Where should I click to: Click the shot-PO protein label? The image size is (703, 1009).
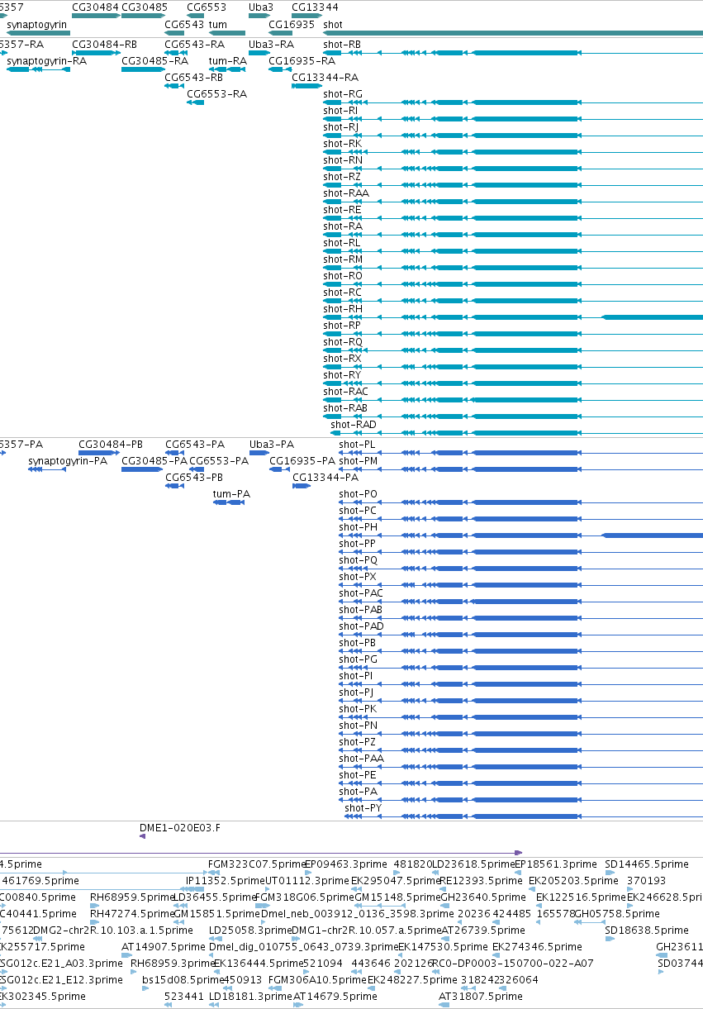[x=358, y=494]
